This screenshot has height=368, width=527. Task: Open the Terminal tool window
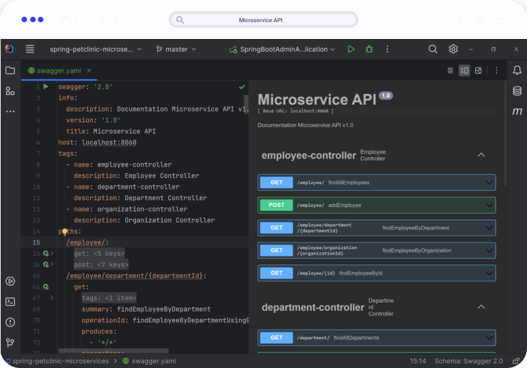point(10,302)
